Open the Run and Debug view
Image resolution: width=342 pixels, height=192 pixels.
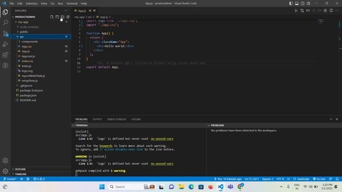point(5,44)
